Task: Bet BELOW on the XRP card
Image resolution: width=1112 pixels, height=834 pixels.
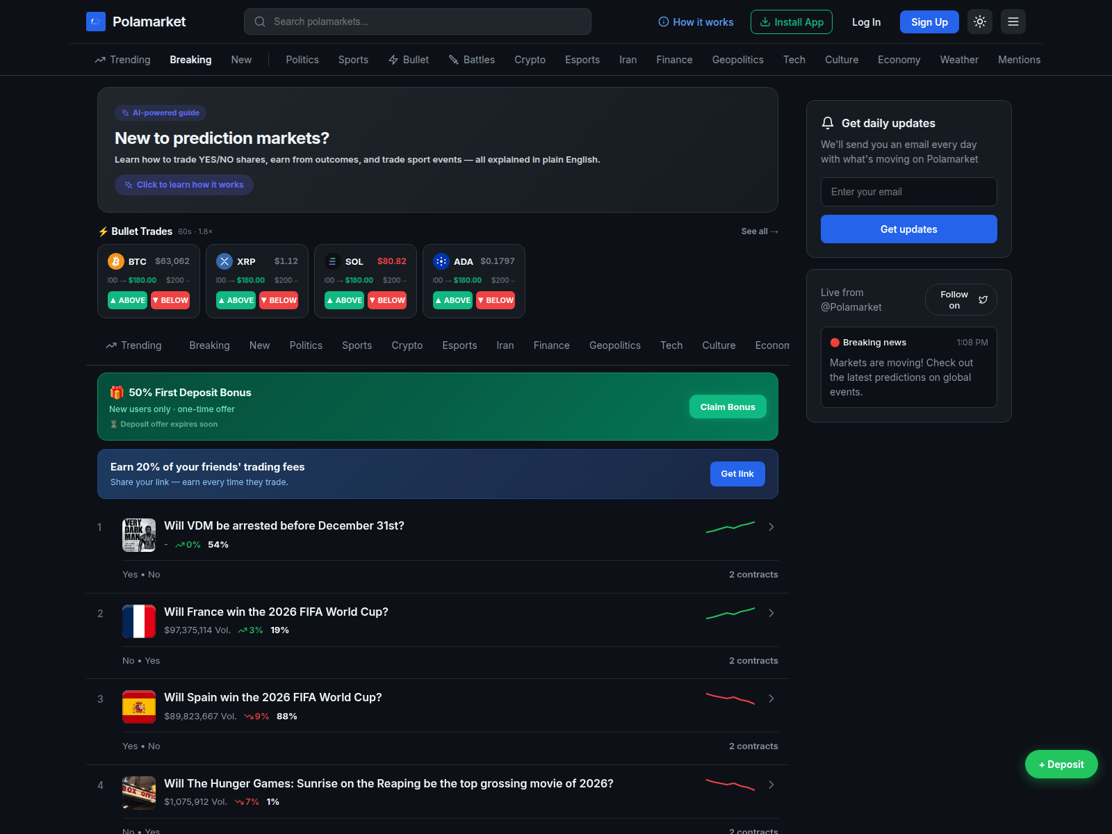Action: (279, 300)
